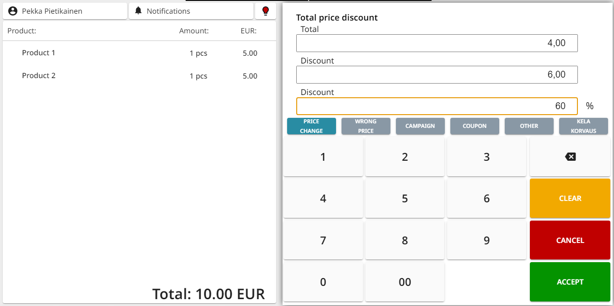614x306 pixels.
Task: Choose CAMPAIGN as the discount reason
Action: 420,126
